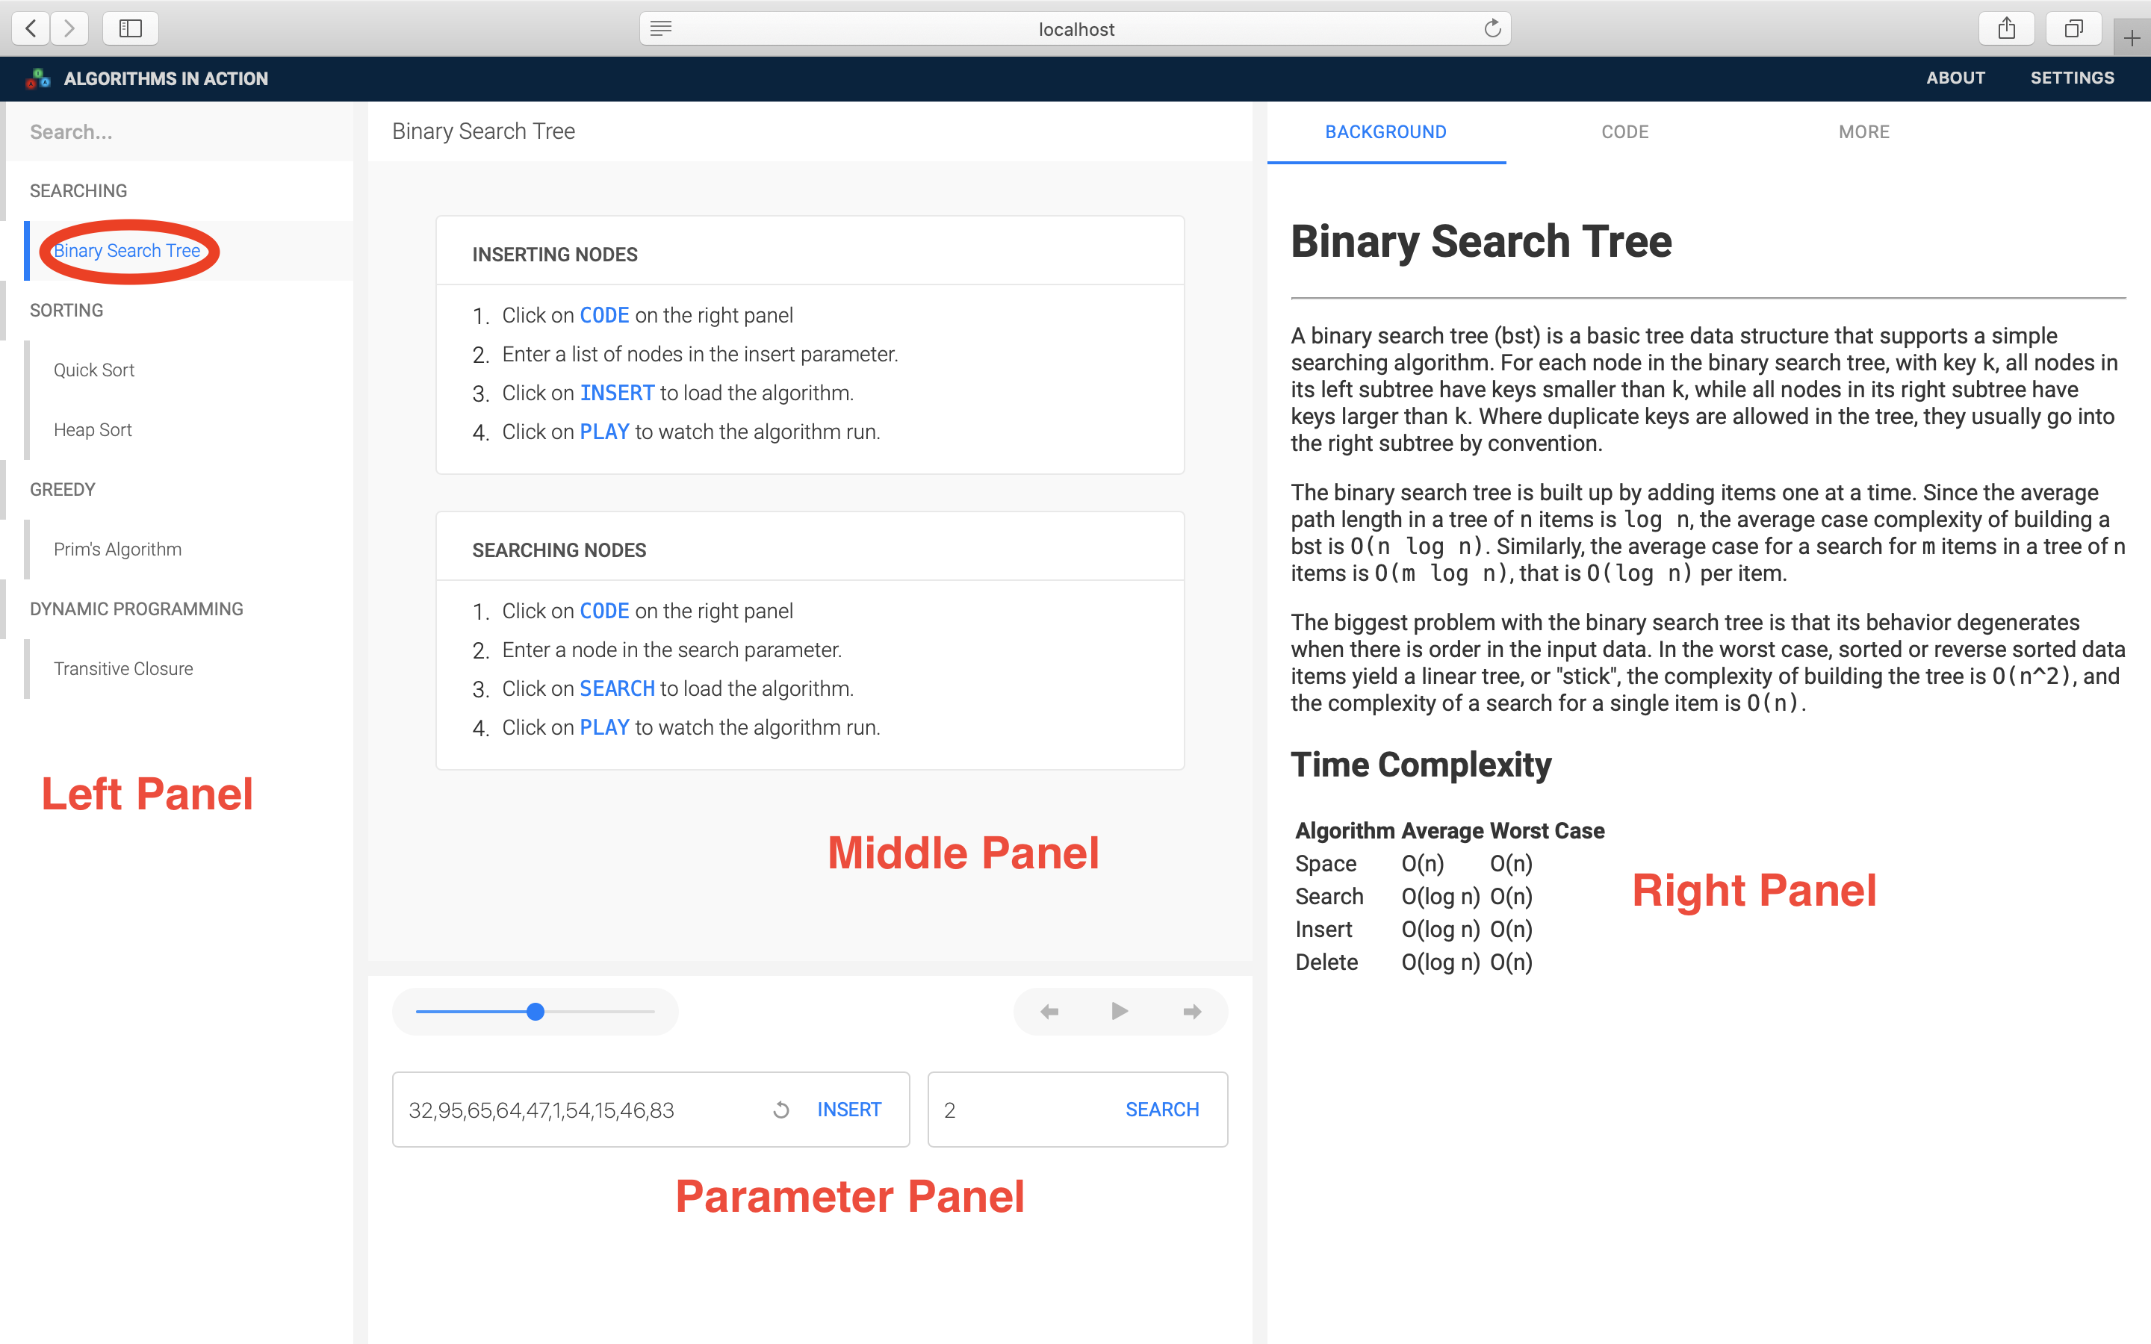Toggle the browser sidebar icon
The height and width of the screenshot is (1344, 2151).
tap(131, 28)
